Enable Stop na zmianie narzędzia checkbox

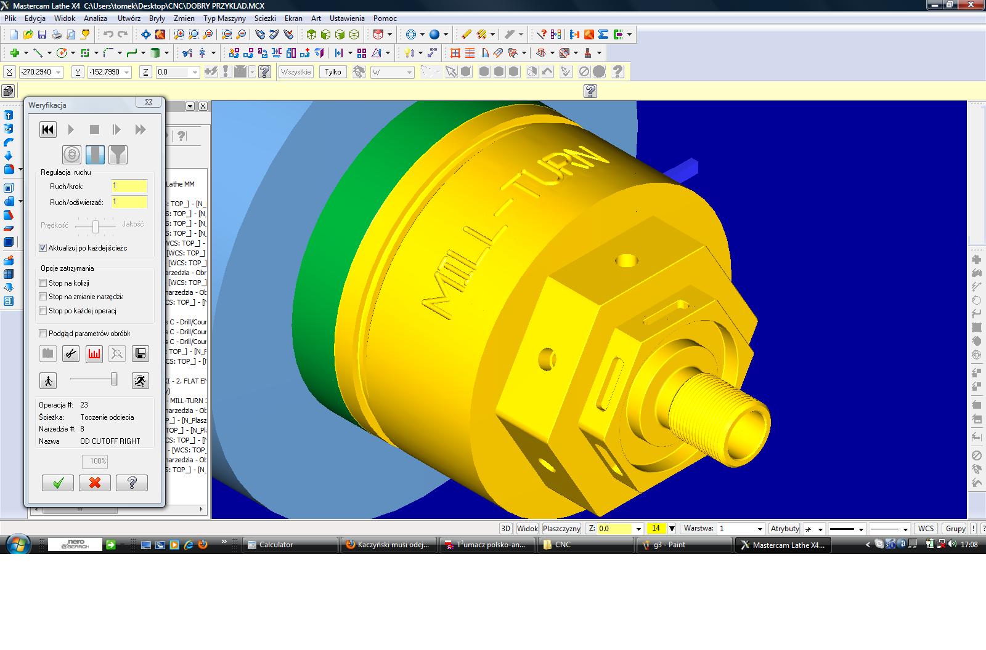pos(43,297)
